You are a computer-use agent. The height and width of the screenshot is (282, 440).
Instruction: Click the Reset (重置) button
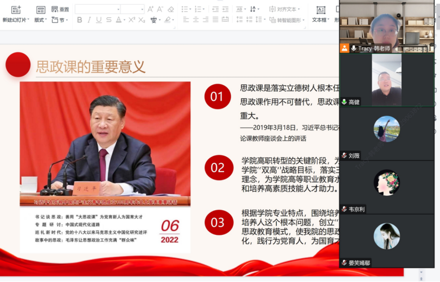pos(60,9)
